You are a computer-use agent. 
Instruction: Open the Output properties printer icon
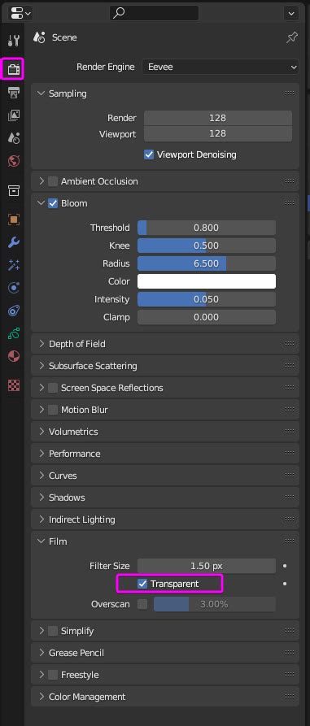point(14,92)
